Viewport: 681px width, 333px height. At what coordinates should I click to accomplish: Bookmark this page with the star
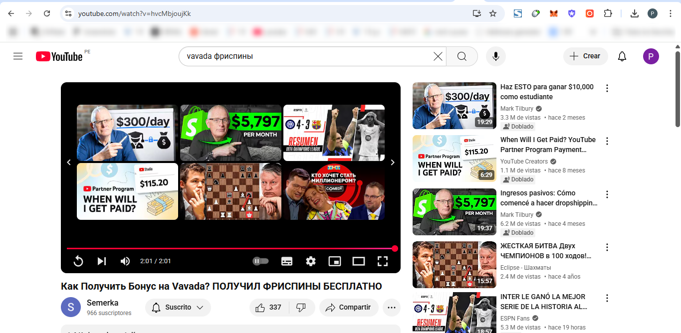493,13
